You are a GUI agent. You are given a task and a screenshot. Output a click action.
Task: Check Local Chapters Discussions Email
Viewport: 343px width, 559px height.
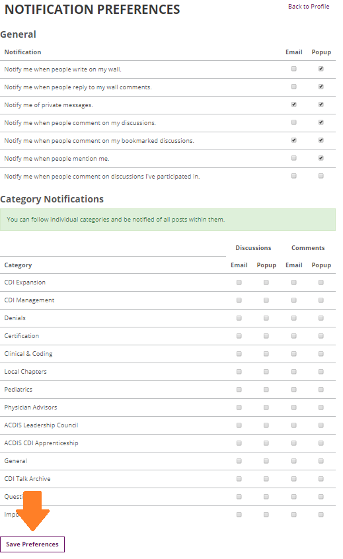pos(239,372)
